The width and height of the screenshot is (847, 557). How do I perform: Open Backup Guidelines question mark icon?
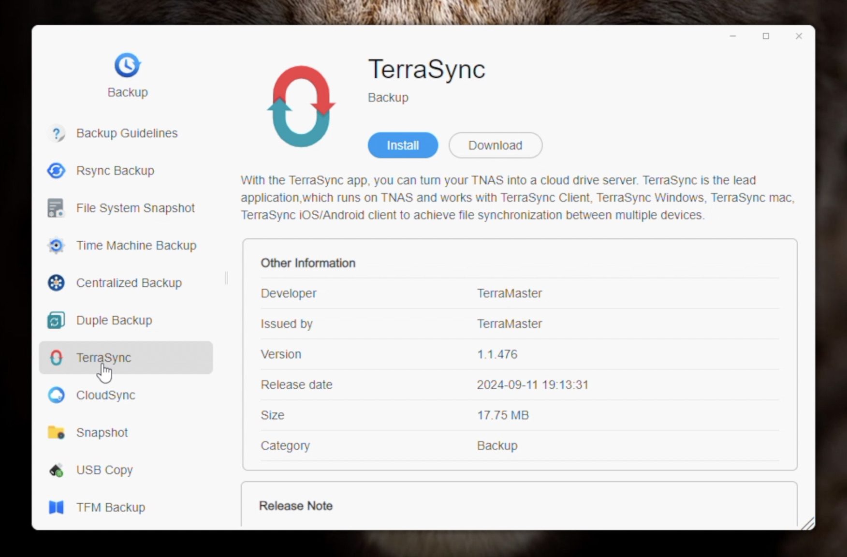click(x=57, y=133)
